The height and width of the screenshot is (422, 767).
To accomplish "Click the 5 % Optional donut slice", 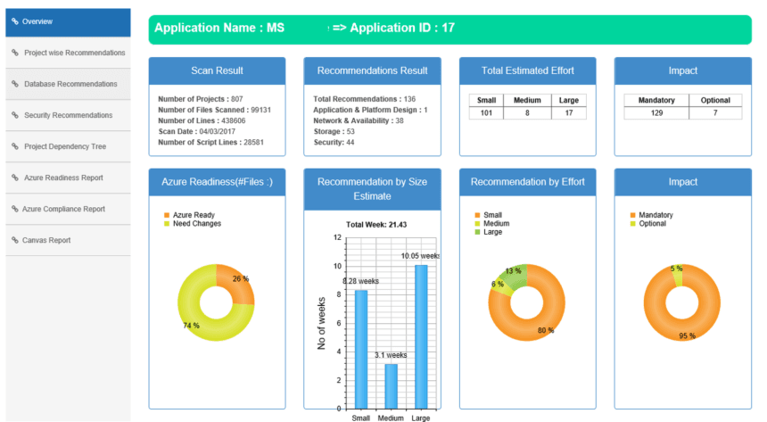I will click(x=677, y=276).
